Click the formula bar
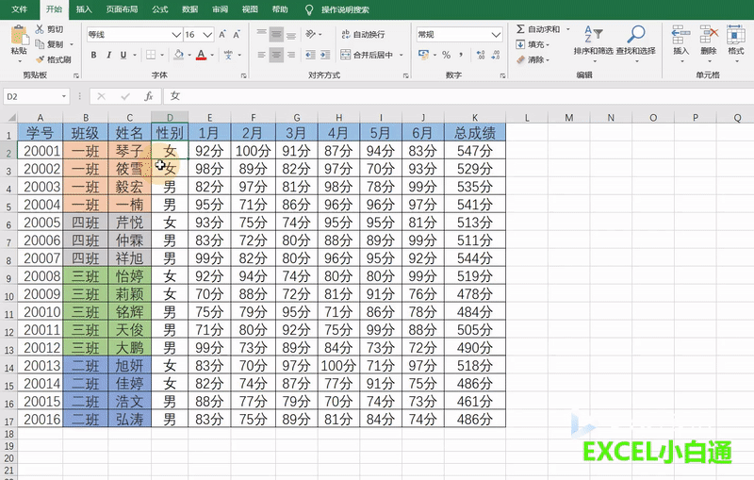Screen dimensions: 754x480 (457, 96)
